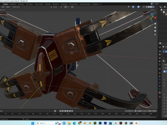Open the Object Data mesh tab
167x125 pixels.
(160, 89)
